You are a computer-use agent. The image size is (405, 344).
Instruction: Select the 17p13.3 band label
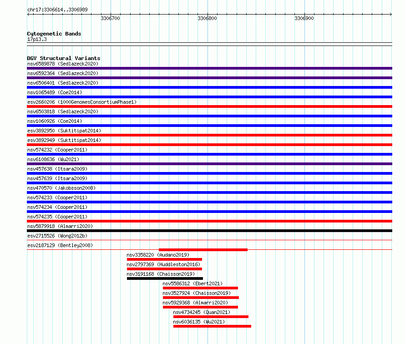[x=37, y=39]
